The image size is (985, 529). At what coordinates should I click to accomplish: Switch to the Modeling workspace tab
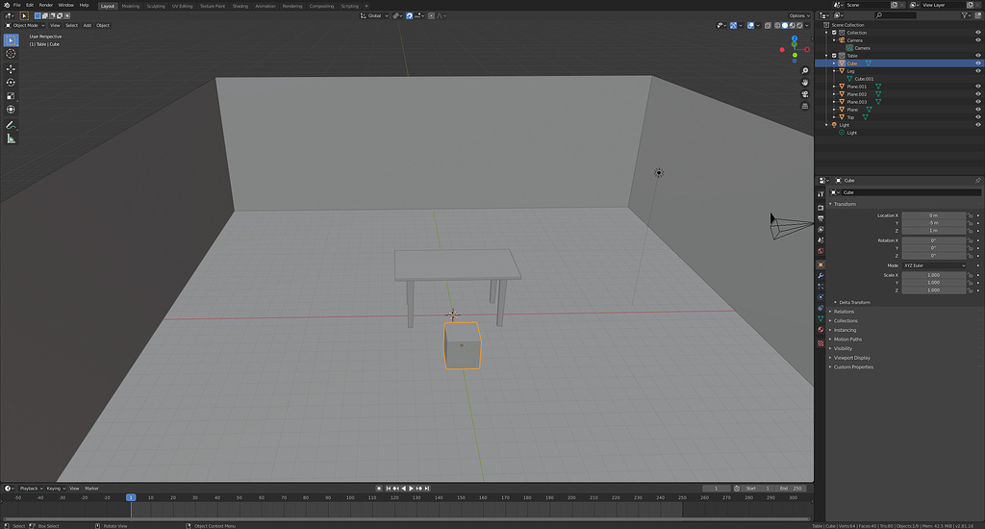tap(131, 6)
